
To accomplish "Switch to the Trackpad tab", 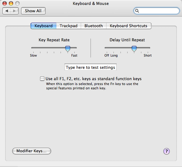I will coord(69,26).
